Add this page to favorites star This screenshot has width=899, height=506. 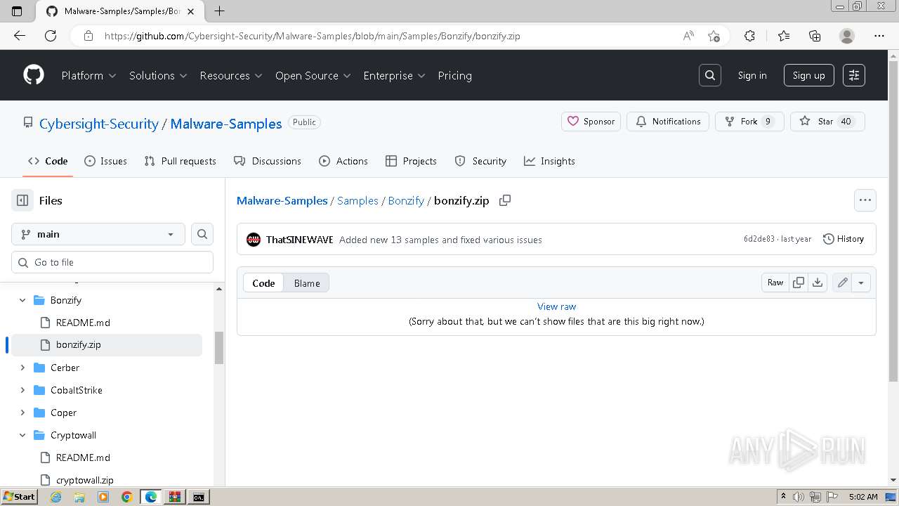click(714, 36)
